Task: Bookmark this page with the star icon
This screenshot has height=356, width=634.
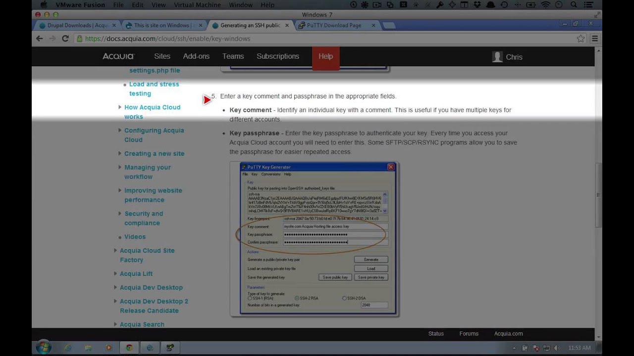Action: coord(581,38)
